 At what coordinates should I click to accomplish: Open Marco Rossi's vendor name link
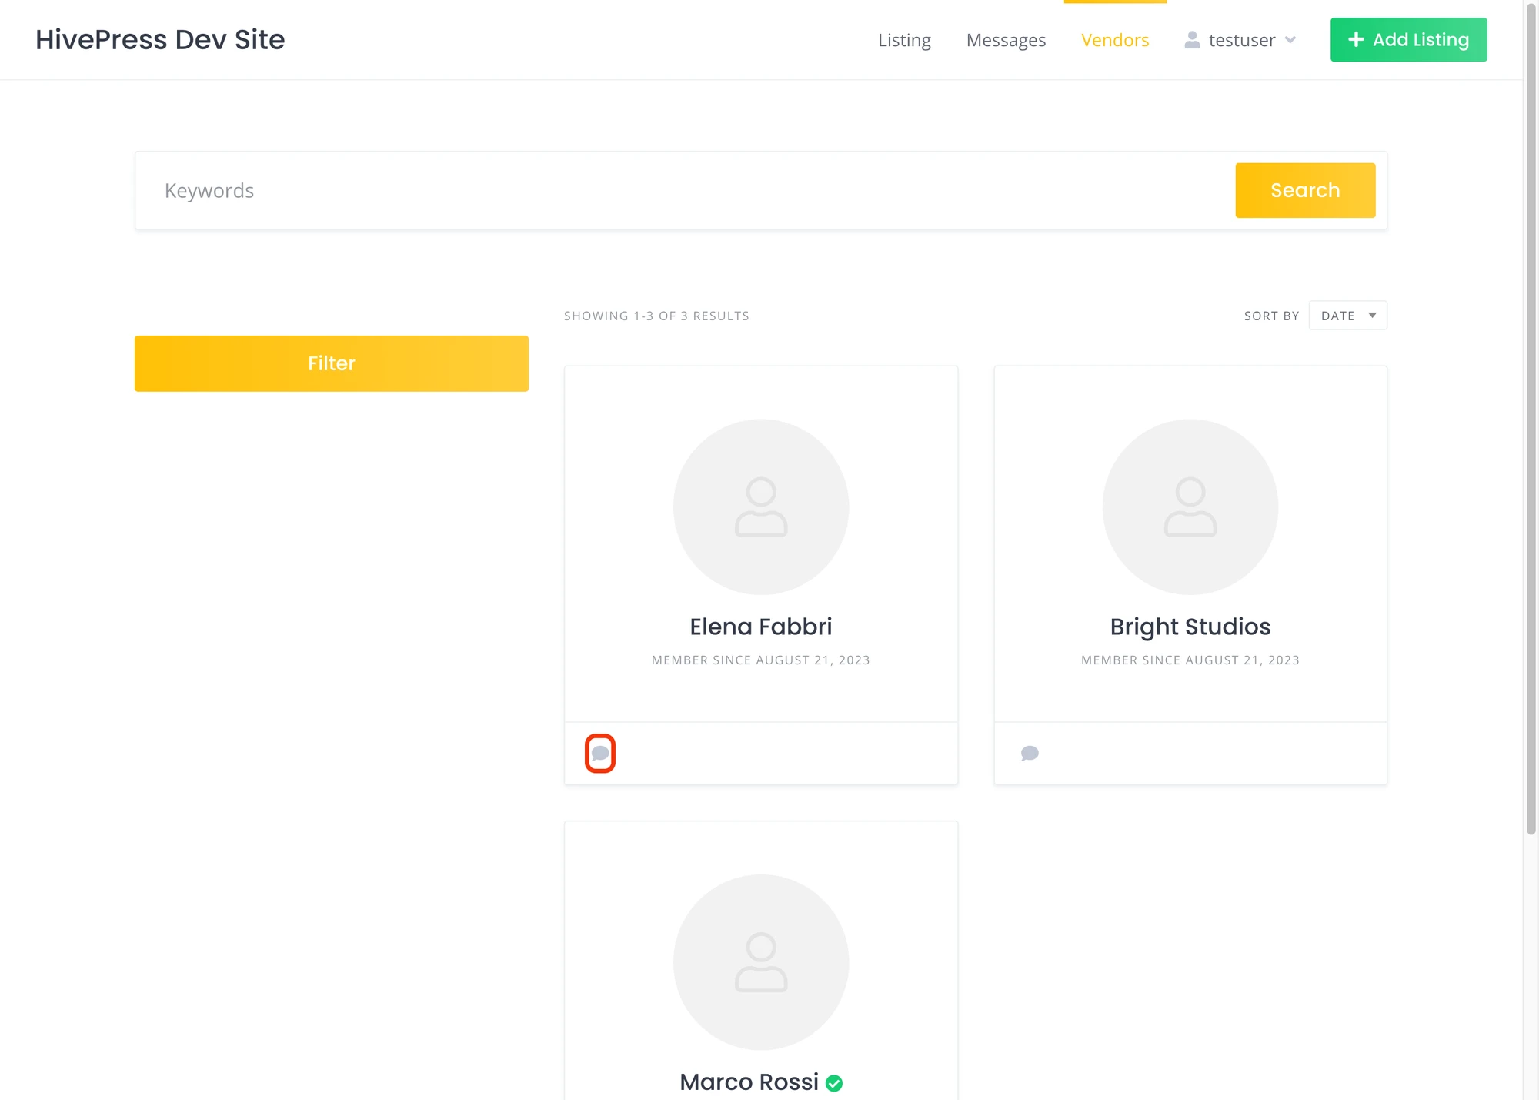749,1082
